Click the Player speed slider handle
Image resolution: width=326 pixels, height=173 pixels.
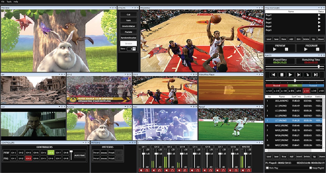tap(295, 81)
